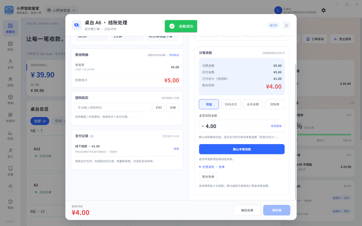The width and height of the screenshot is (362, 226).
Task: Click 稍后处理 button
Action: tap(247, 210)
